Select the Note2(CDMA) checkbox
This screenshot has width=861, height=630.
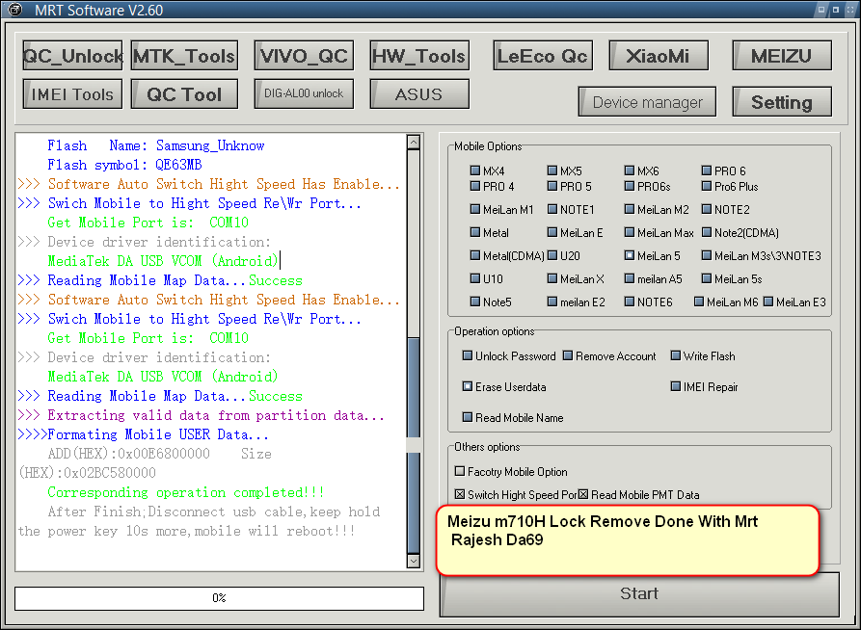[707, 232]
